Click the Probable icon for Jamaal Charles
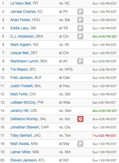 [80, 12]
